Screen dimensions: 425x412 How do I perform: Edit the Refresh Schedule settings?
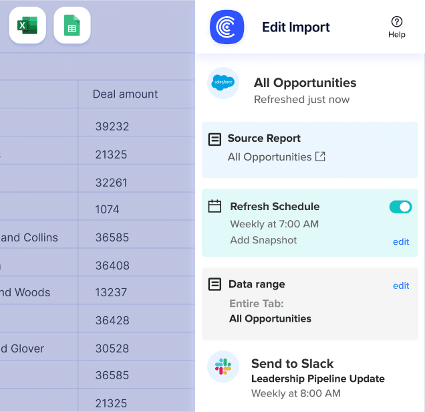401,241
